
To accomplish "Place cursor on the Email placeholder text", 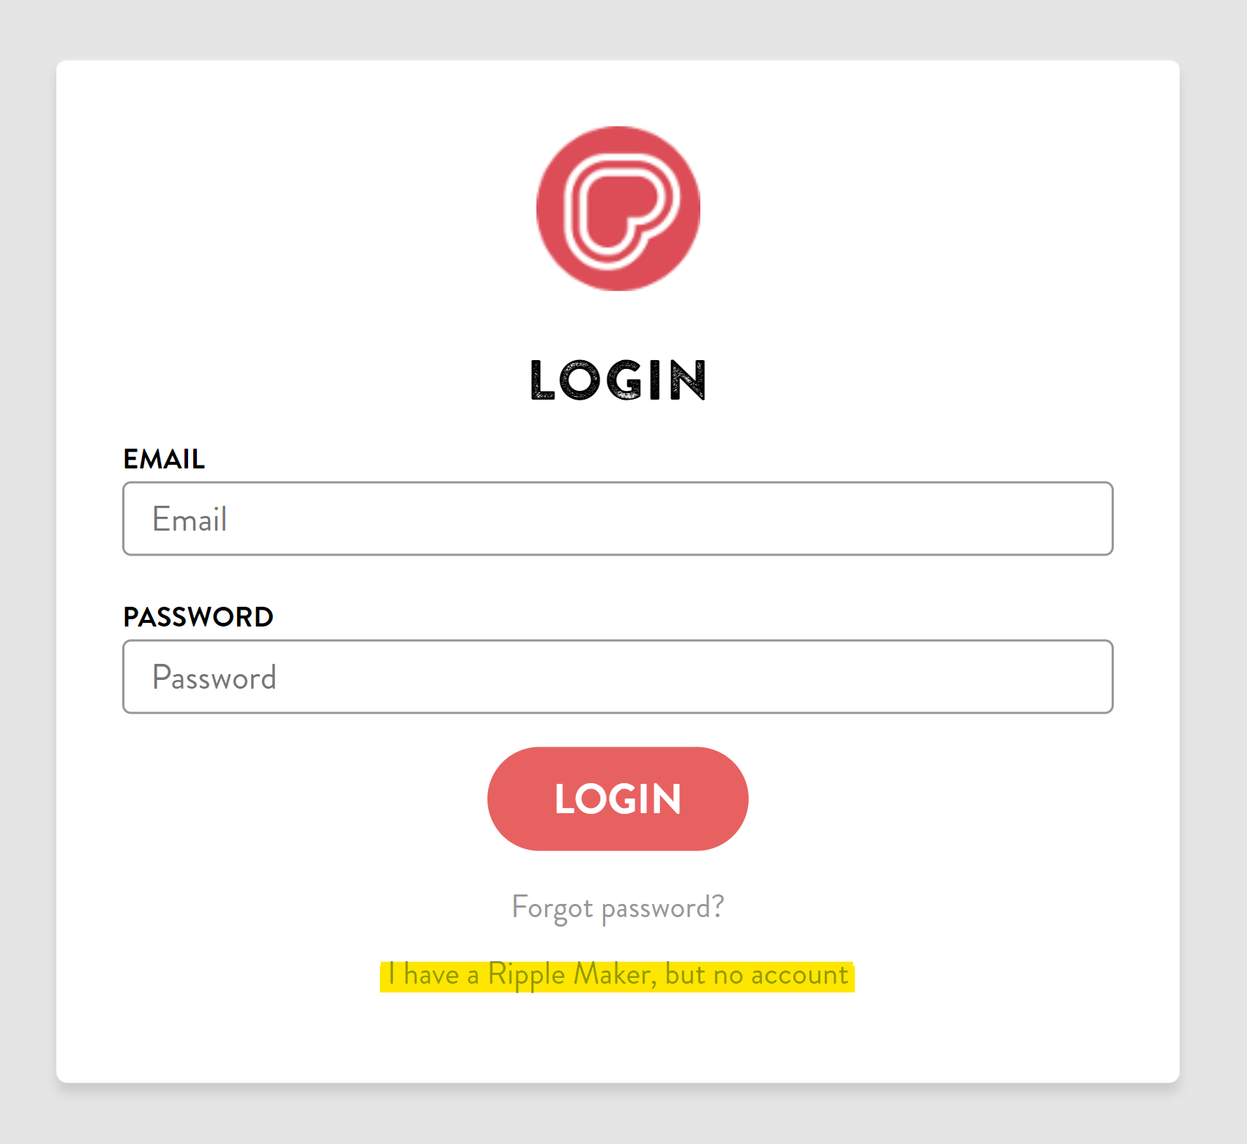I will point(190,519).
